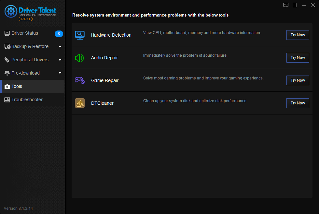
Task: Click the PRO badge under logo
Action: [26, 19]
